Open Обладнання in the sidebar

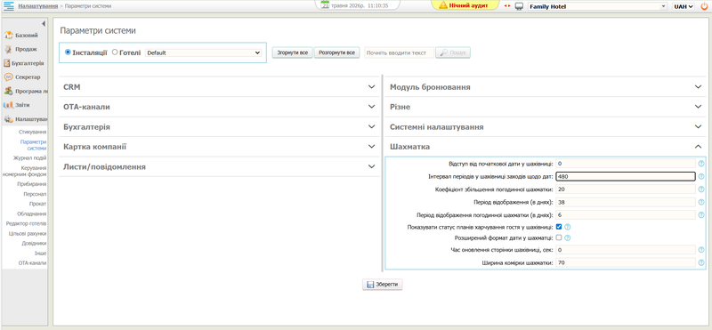[32, 213]
